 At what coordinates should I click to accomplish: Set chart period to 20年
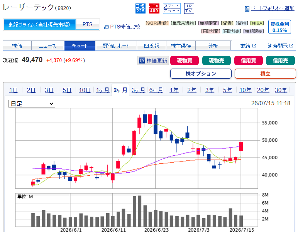click(x=263, y=90)
